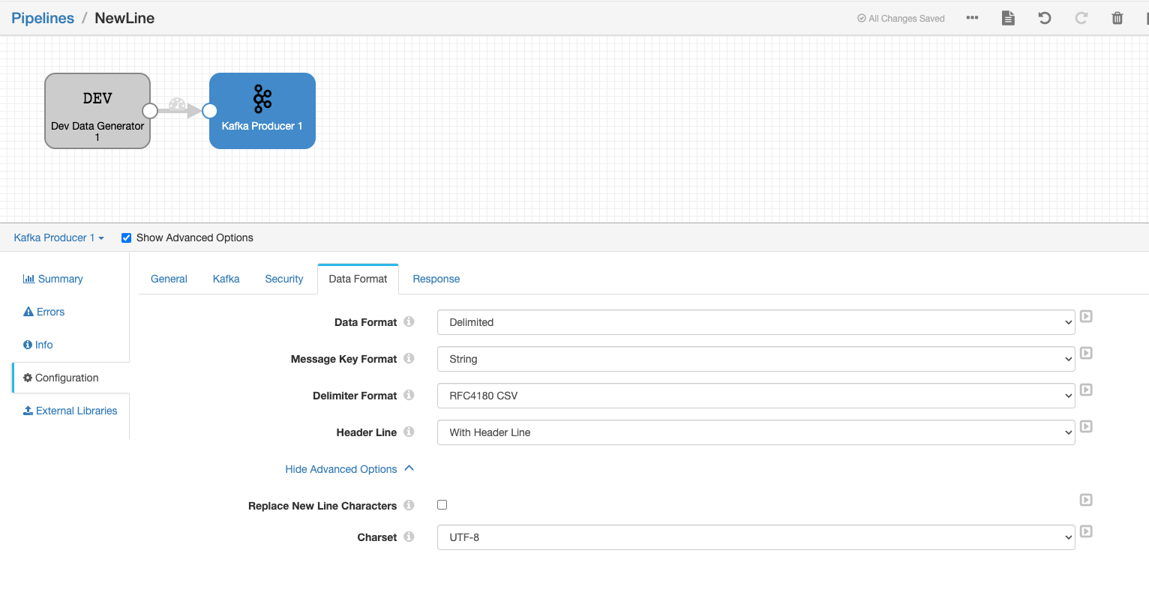Click expression toggle next to Charset

tap(1086, 531)
